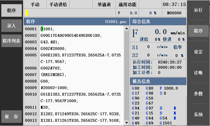Go to the 参数 parameters tab
This screenshot has width=210, height=126.
198,94
